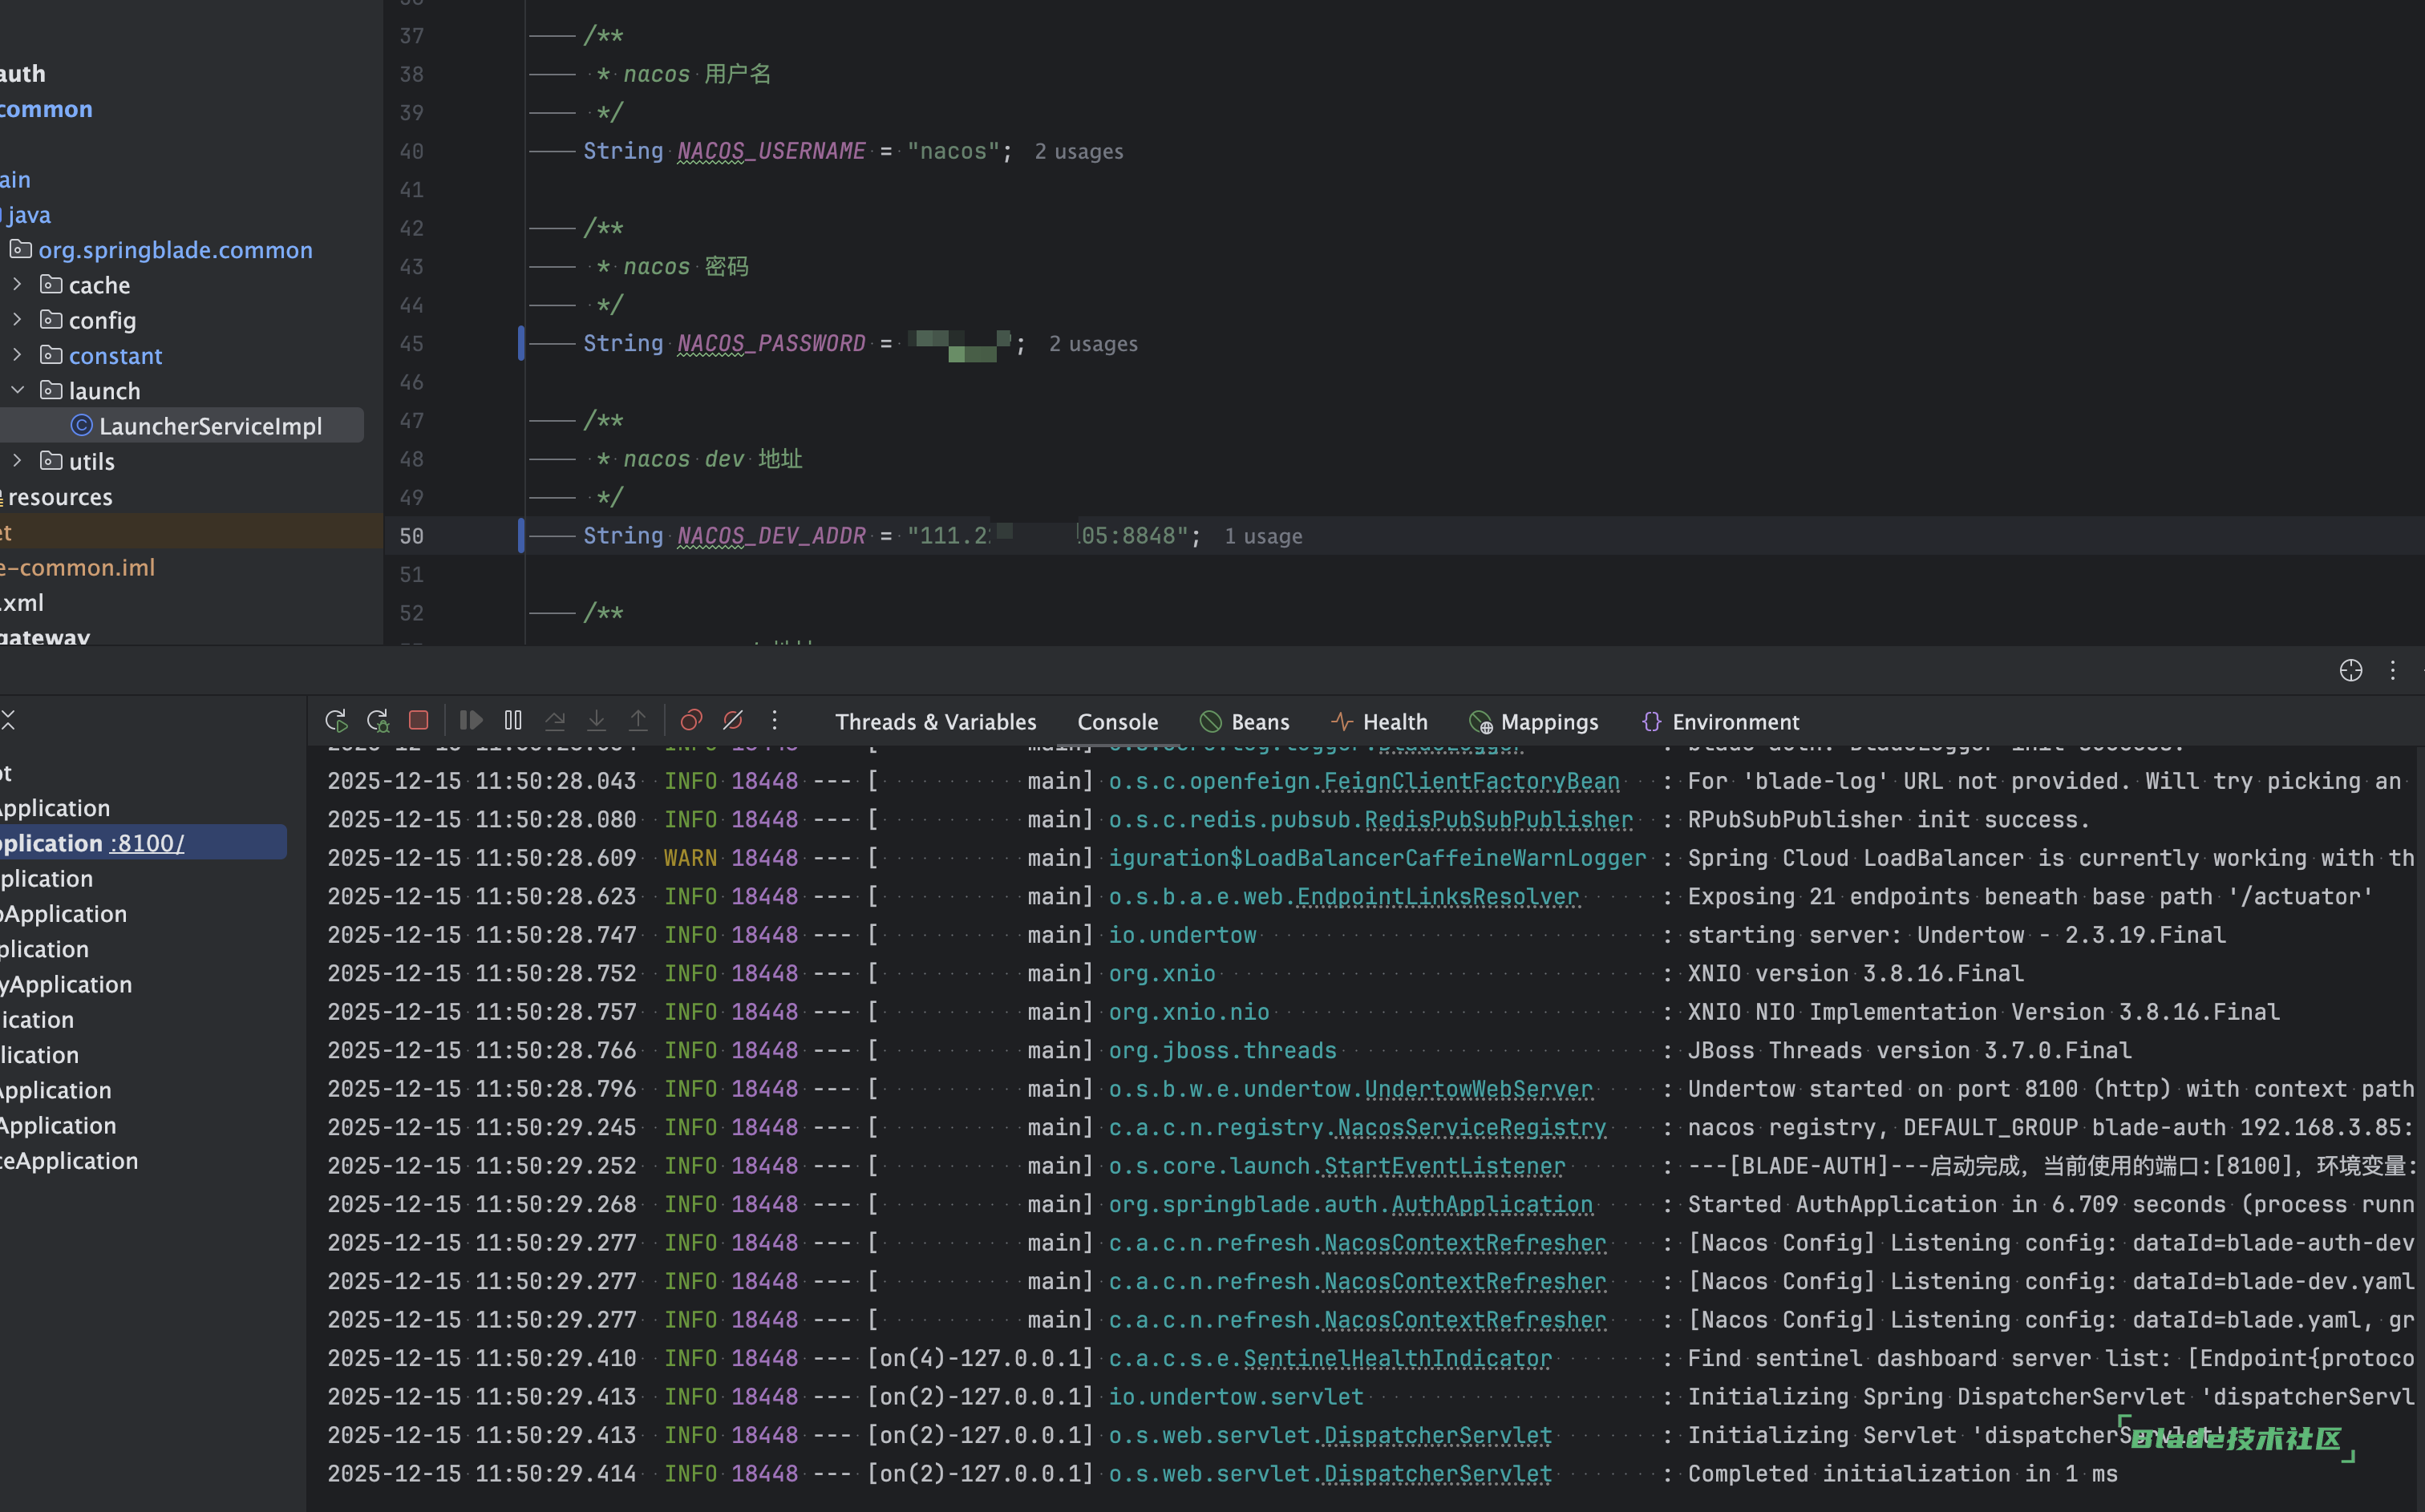This screenshot has width=2425, height=1512.
Task: Open the Mappings tab
Action: click(1534, 722)
